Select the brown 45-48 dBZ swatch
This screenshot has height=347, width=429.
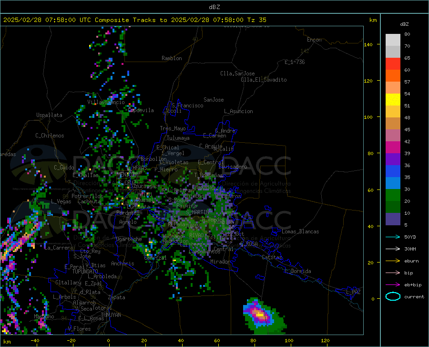tap(393, 124)
